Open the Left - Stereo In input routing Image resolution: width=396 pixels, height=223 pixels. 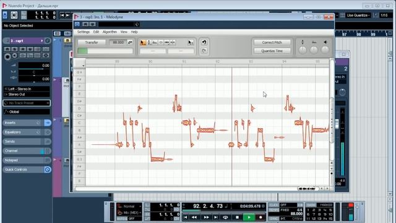pyautogui.click(x=27, y=89)
